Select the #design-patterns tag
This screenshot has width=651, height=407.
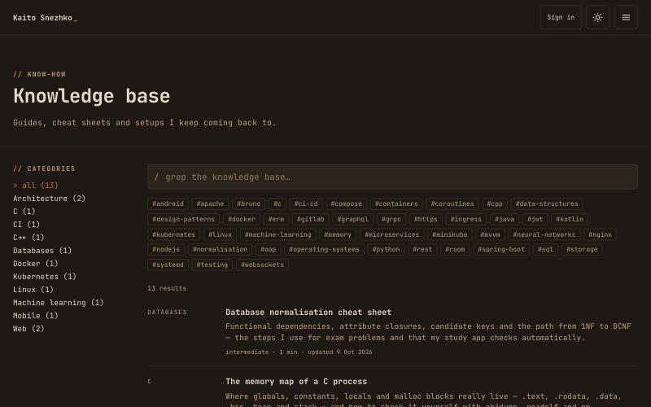tap(183, 219)
